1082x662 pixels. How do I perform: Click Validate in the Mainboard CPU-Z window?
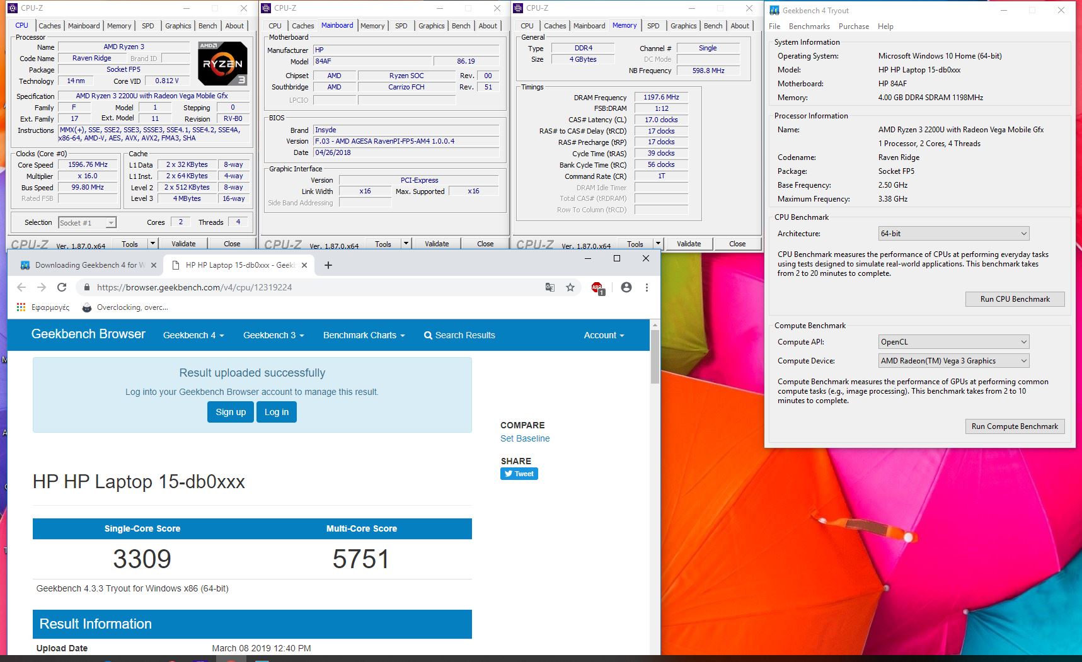[x=437, y=244]
